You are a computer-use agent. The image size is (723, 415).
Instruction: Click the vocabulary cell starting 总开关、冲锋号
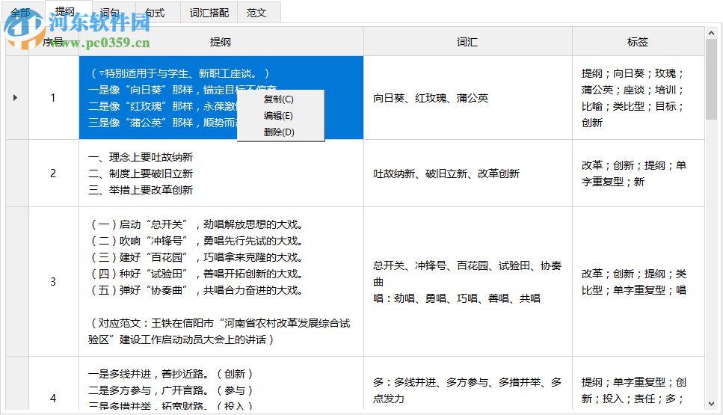467,282
